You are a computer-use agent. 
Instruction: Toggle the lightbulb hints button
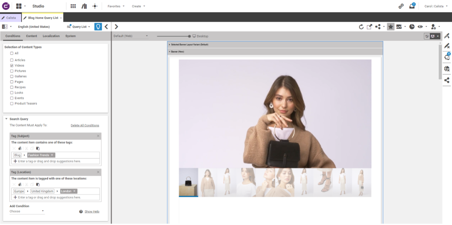(98, 27)
